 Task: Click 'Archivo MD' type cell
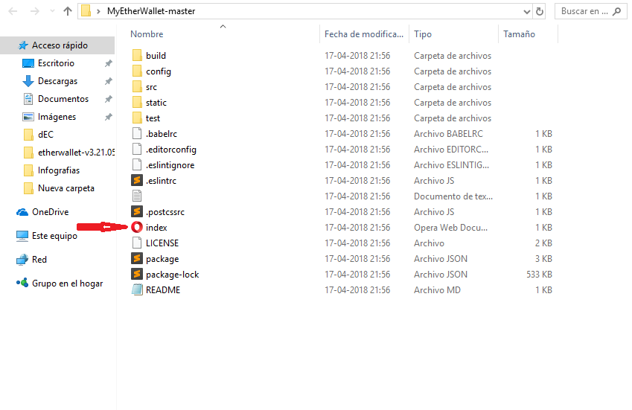437,290
